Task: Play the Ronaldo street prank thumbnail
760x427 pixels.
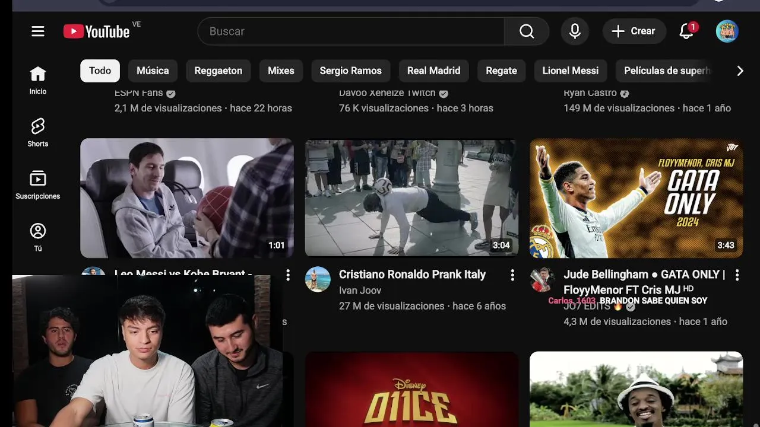Action: (411, 198)
